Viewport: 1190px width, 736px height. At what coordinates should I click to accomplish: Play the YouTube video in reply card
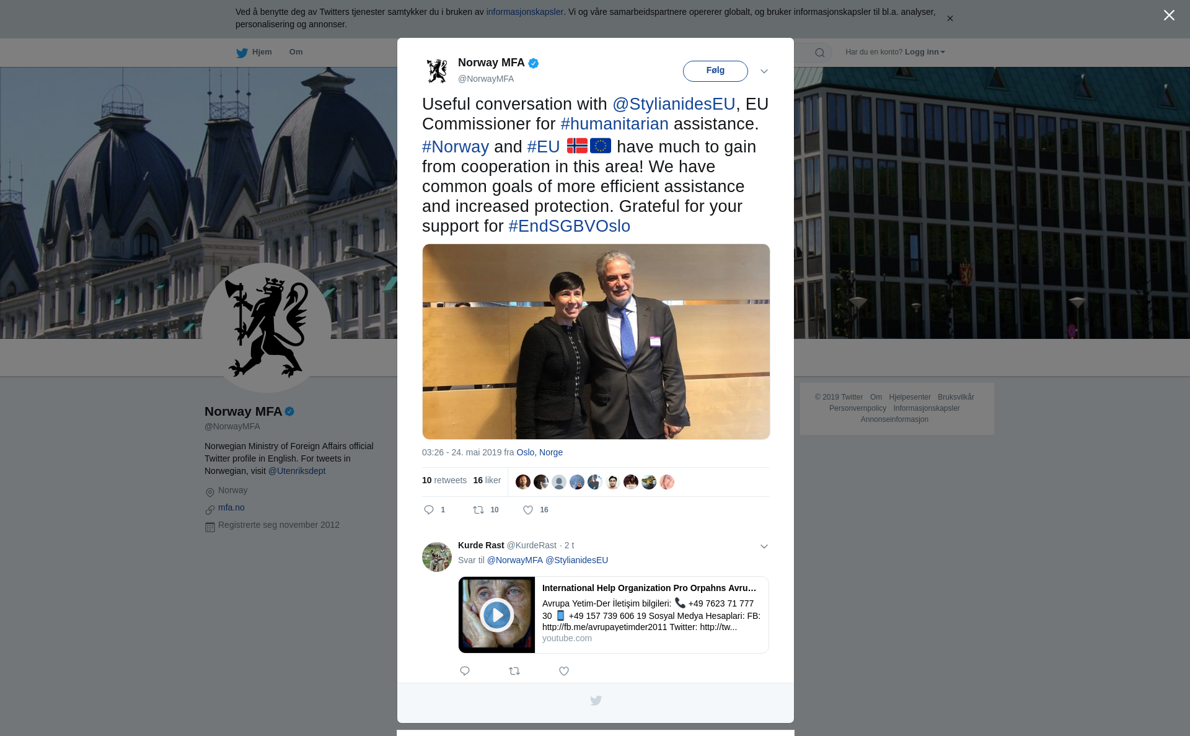pos(496,615)
